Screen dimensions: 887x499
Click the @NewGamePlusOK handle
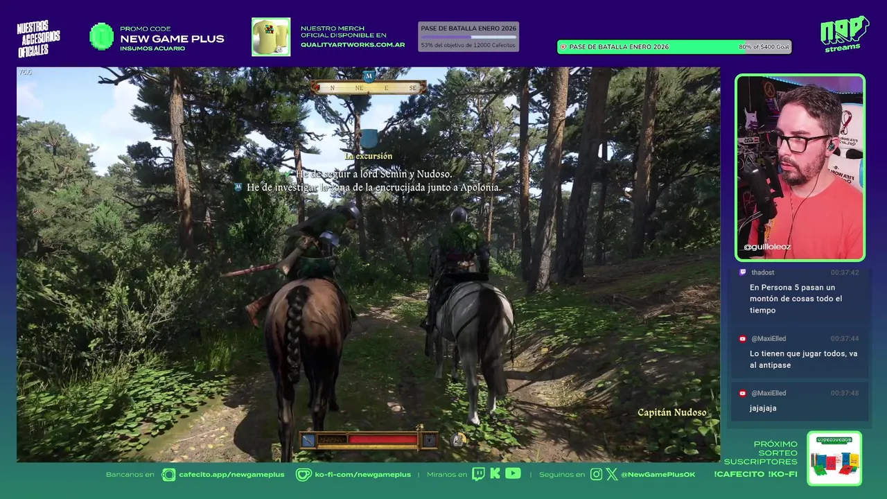pos(658,475)
